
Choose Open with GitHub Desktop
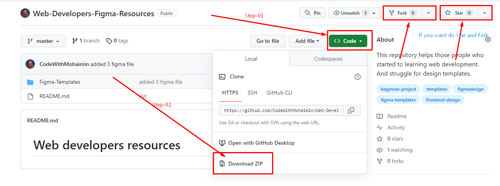coord(257,143)
